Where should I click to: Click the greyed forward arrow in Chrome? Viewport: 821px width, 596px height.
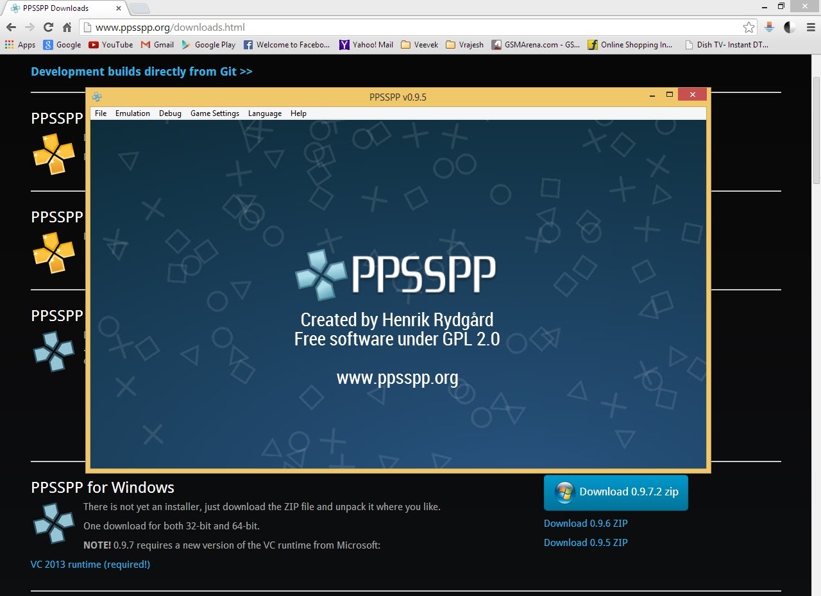30,28
